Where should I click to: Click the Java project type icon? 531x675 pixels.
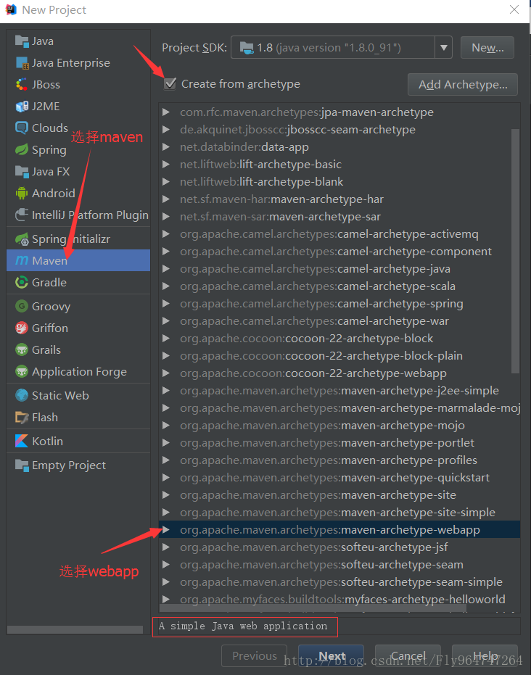[x=22, y=41]
